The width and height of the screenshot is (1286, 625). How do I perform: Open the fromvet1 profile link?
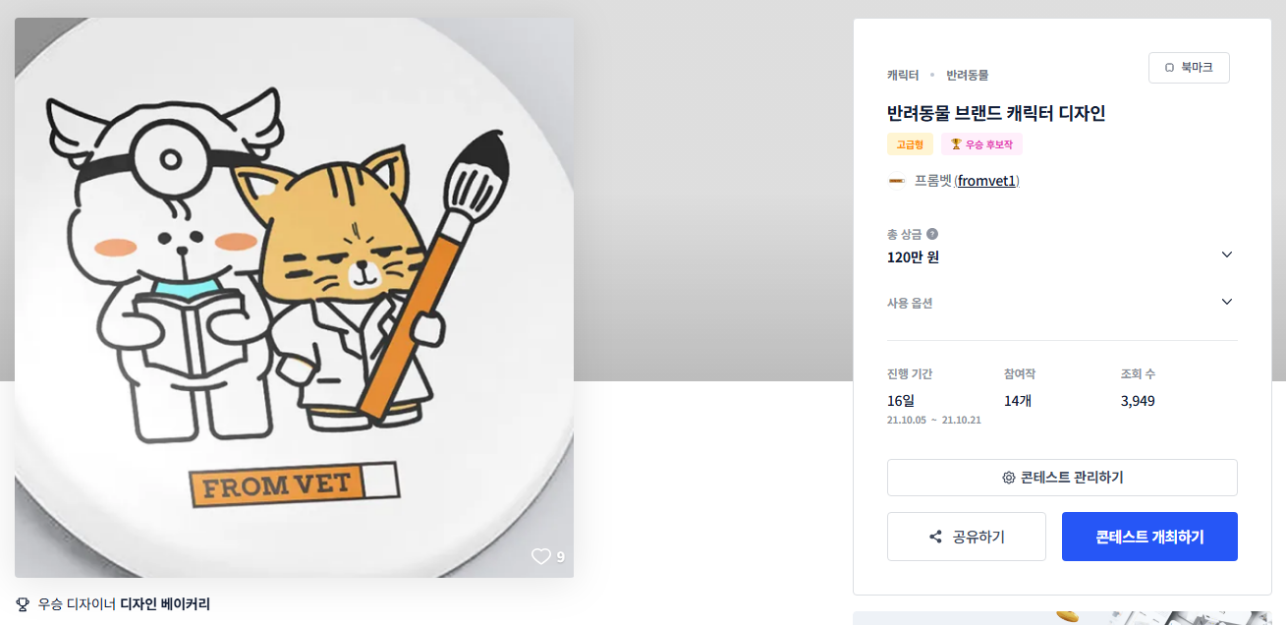pos(987,181)
